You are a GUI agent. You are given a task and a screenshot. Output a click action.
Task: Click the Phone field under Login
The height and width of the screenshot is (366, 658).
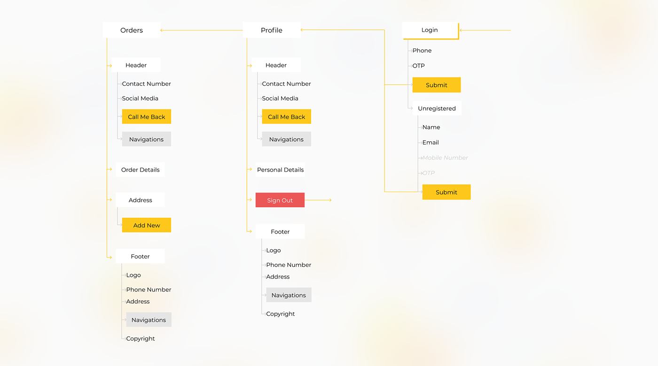422,51
